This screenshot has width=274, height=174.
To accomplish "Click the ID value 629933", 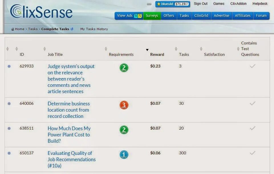I will click(x=27, y=66).
